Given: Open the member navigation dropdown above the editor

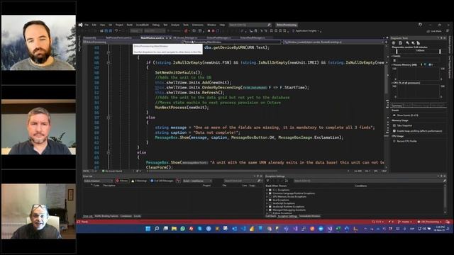Looking at the screenshot, I should coord(334,42).
